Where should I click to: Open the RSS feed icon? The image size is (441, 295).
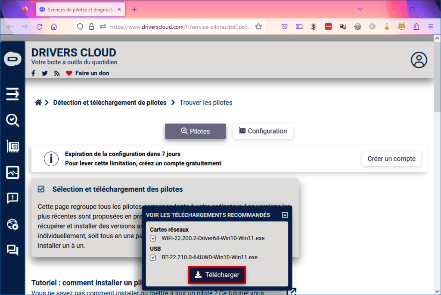(x=57, y=73)
